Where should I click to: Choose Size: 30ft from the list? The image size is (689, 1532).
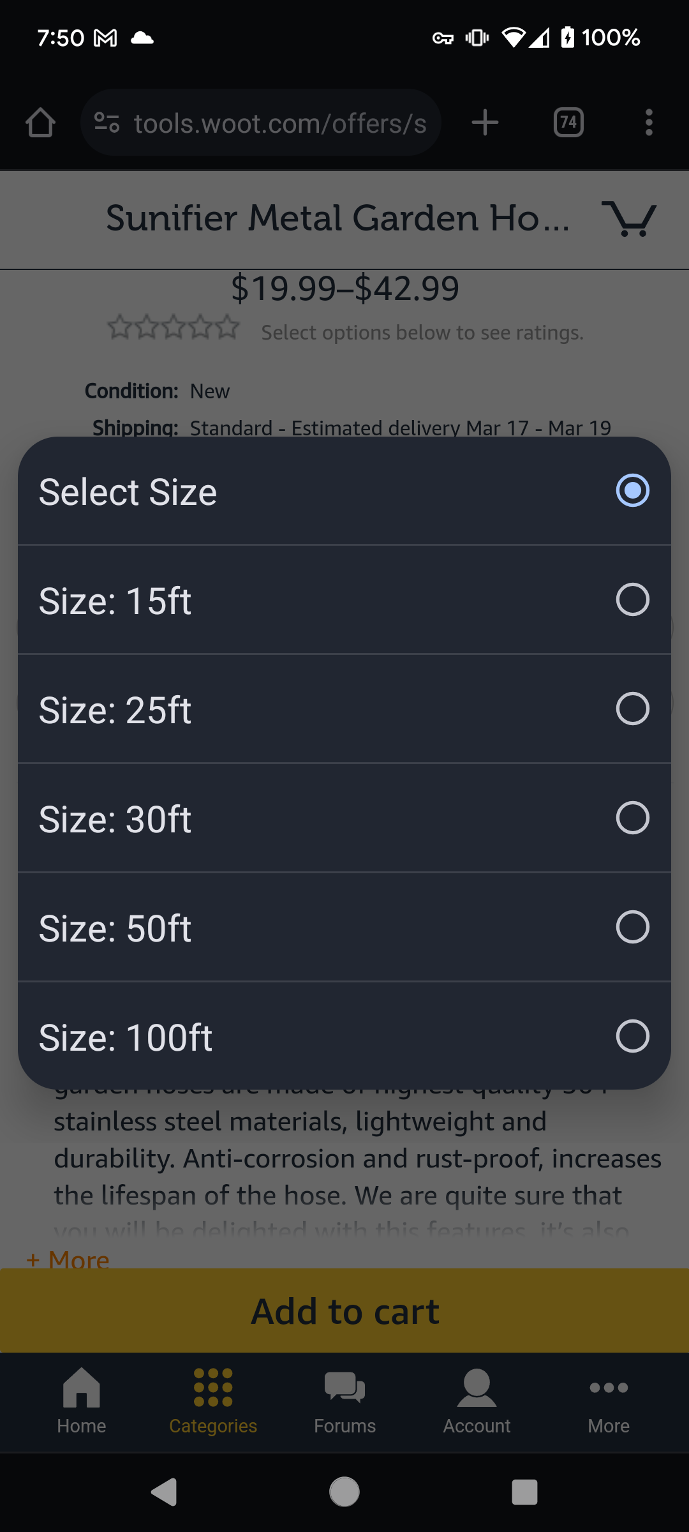tap(632, 818)
